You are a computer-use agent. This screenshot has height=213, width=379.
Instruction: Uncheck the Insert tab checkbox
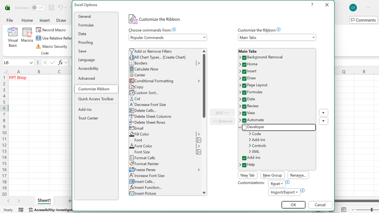coord(244,71)
